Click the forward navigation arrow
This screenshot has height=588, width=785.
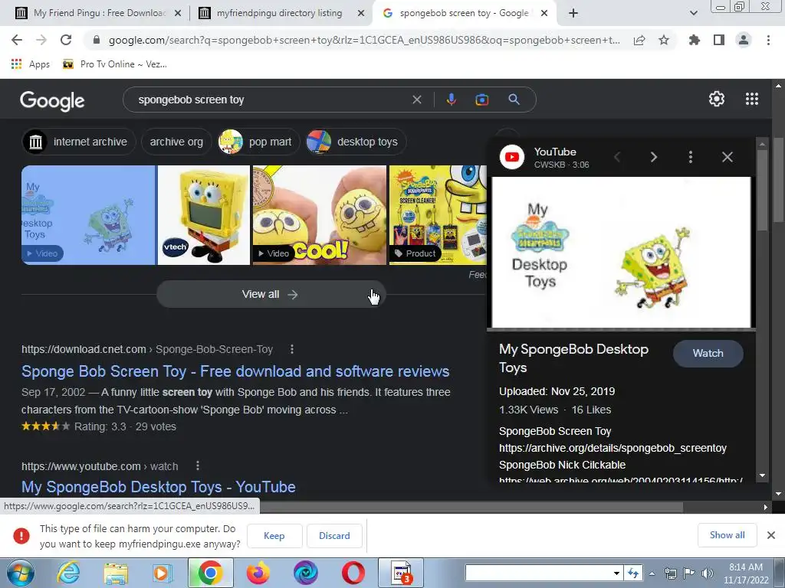click(41, 40)
